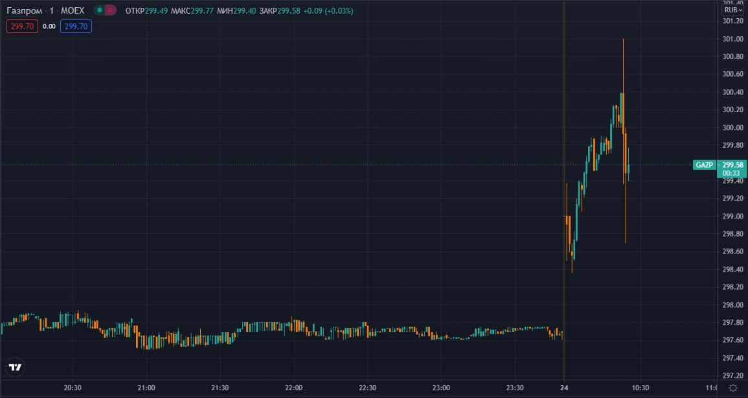Open chart settings gear icon

click(x=733, y=388)
